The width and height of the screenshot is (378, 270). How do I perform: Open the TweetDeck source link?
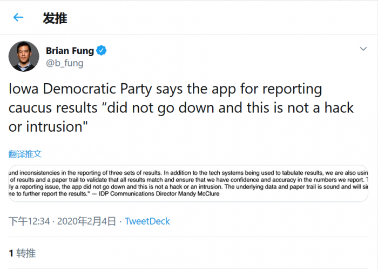(x=147, y=221)
